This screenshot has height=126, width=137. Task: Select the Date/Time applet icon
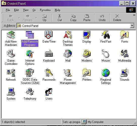pyautogui.click(x=49, y=35)
